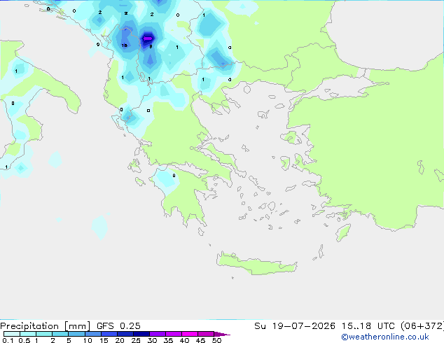The width and height of the screenshot is (444, 343).
Task: Pick the purple swatch between 30 and 35
Action: [x=158, y=334]
